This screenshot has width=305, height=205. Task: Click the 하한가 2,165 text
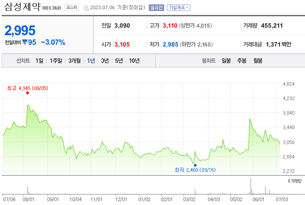196,44
